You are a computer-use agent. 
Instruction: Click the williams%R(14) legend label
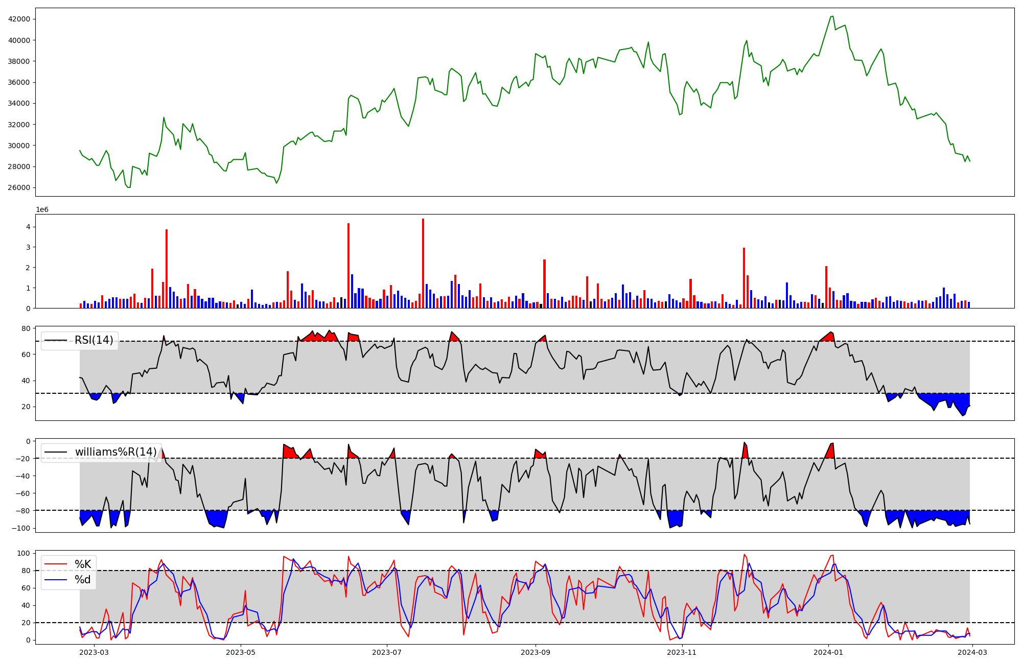coord(115,452)
